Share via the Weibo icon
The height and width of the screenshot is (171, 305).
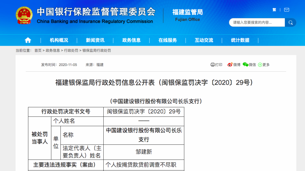coord(230,65)
